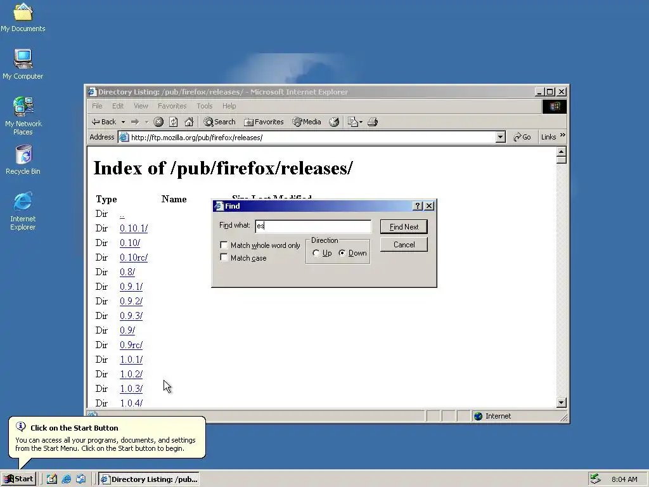Open the Help menu
This screenshot has width=649, height=487.
(229, 106)
